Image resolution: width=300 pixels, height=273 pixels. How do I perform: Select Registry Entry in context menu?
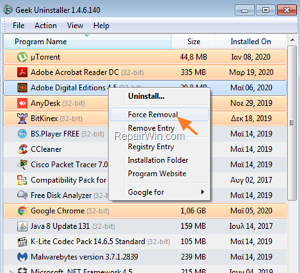tap(151, 147)
